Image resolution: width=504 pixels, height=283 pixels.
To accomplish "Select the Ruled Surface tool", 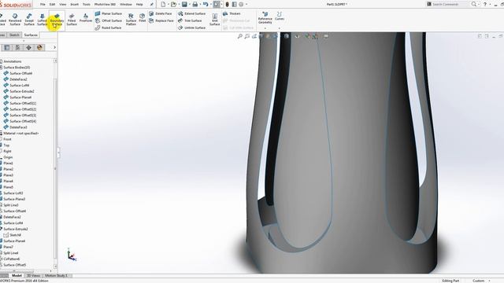I will point(109,28).
